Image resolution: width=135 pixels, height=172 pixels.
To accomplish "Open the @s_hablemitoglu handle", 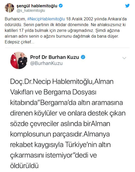I will coord(31,11).
